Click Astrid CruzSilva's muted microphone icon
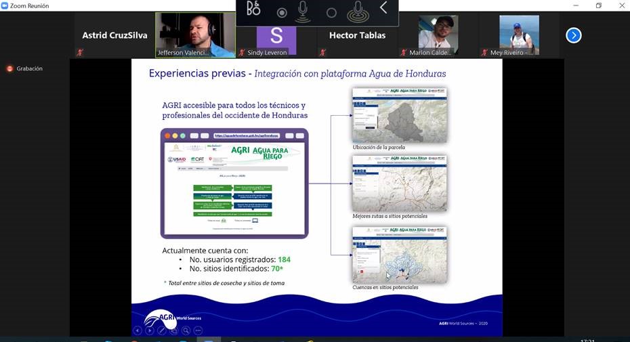630x342 pixels. (x=79, y=53)
